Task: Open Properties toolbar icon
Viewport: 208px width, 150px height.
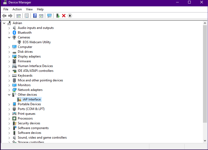Action: coord(27,16)
